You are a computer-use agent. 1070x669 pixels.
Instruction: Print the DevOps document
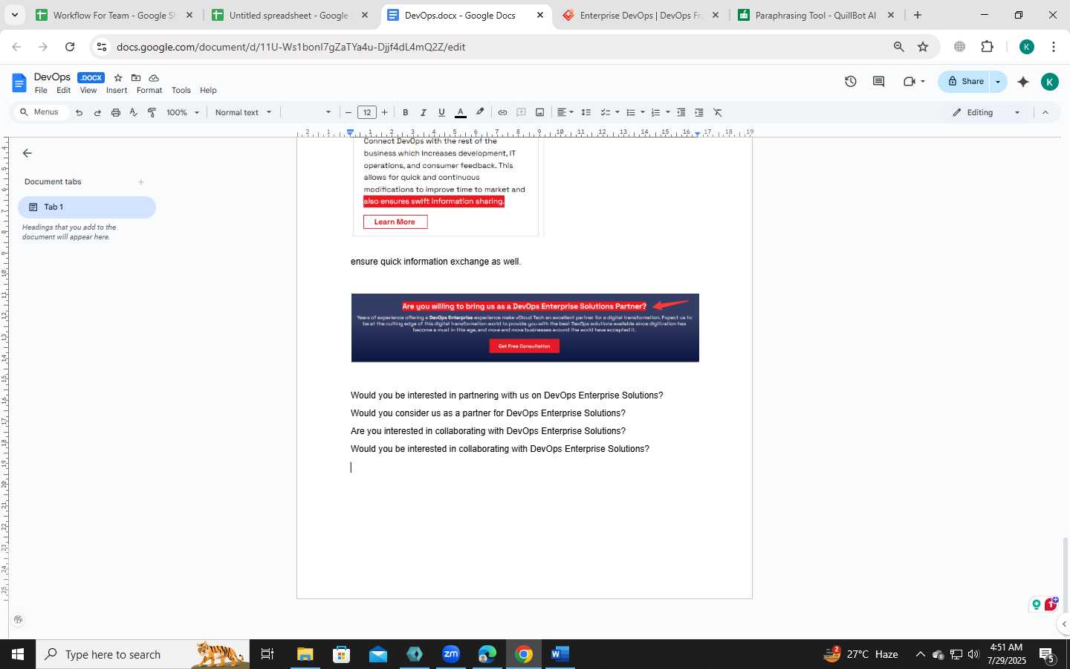pyautogui.click(x=115, y=112)
